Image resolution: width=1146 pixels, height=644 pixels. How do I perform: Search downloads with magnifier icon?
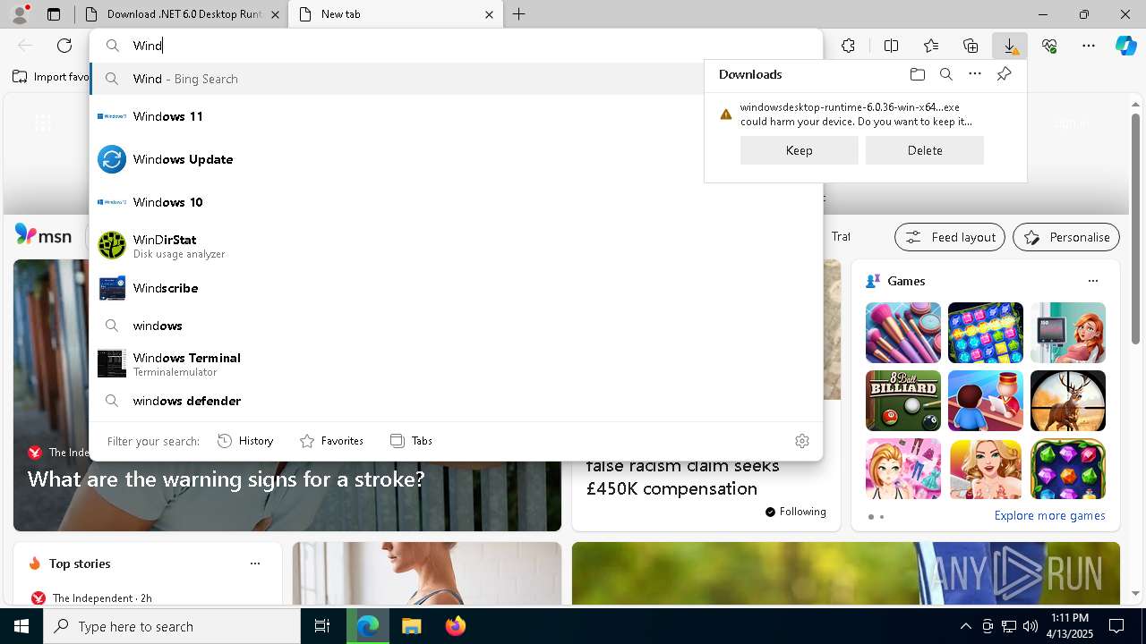tap(946, 74)
